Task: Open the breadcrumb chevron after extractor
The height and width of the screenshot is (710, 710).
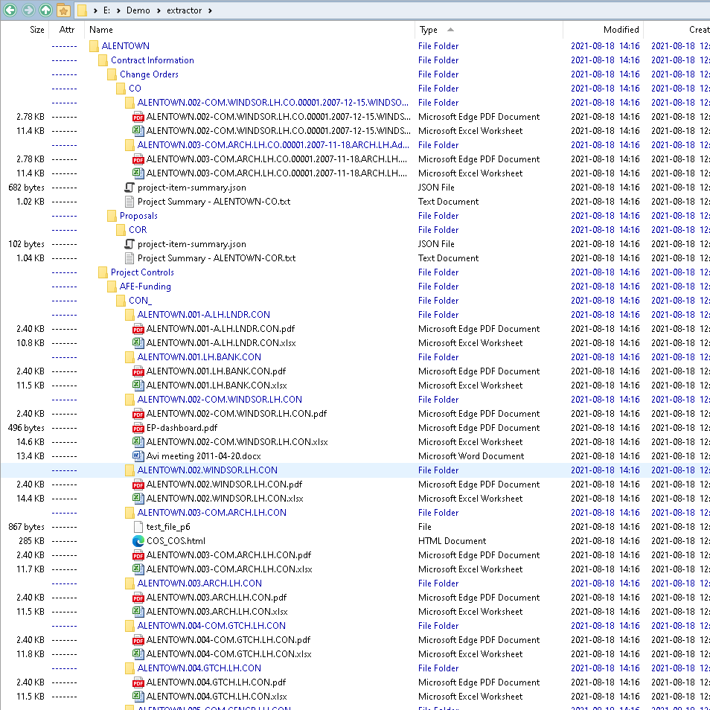Action: coord(210,10)
